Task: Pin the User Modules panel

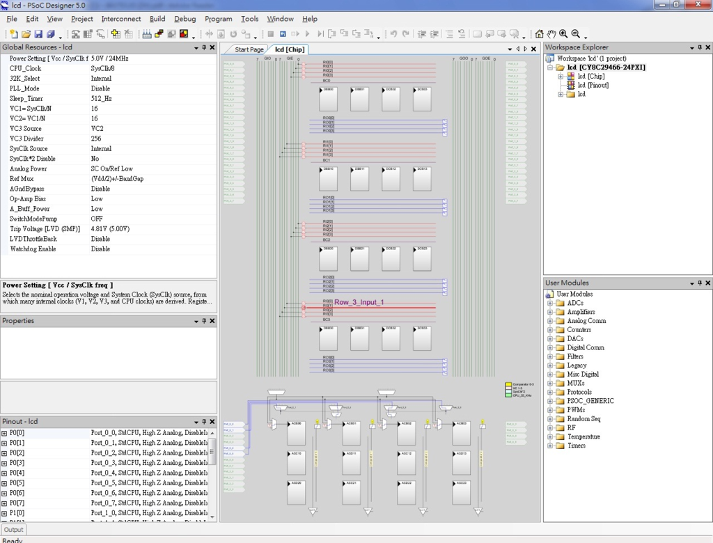Action: (x=700, y=283)
